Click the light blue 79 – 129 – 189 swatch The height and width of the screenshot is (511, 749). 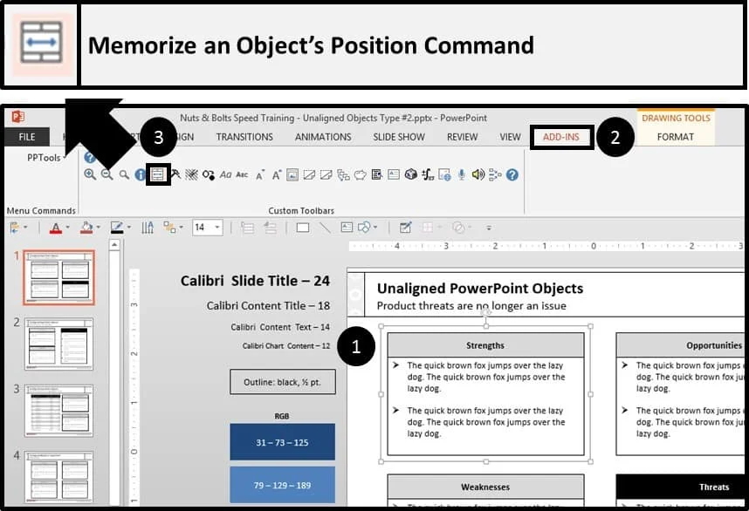282,485
